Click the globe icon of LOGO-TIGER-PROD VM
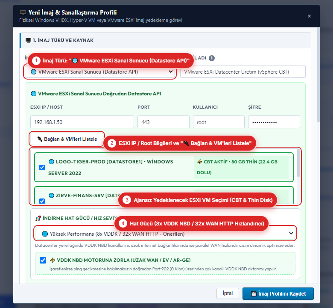The height and width of the screenshot is (308, 333). coord(51,162)
